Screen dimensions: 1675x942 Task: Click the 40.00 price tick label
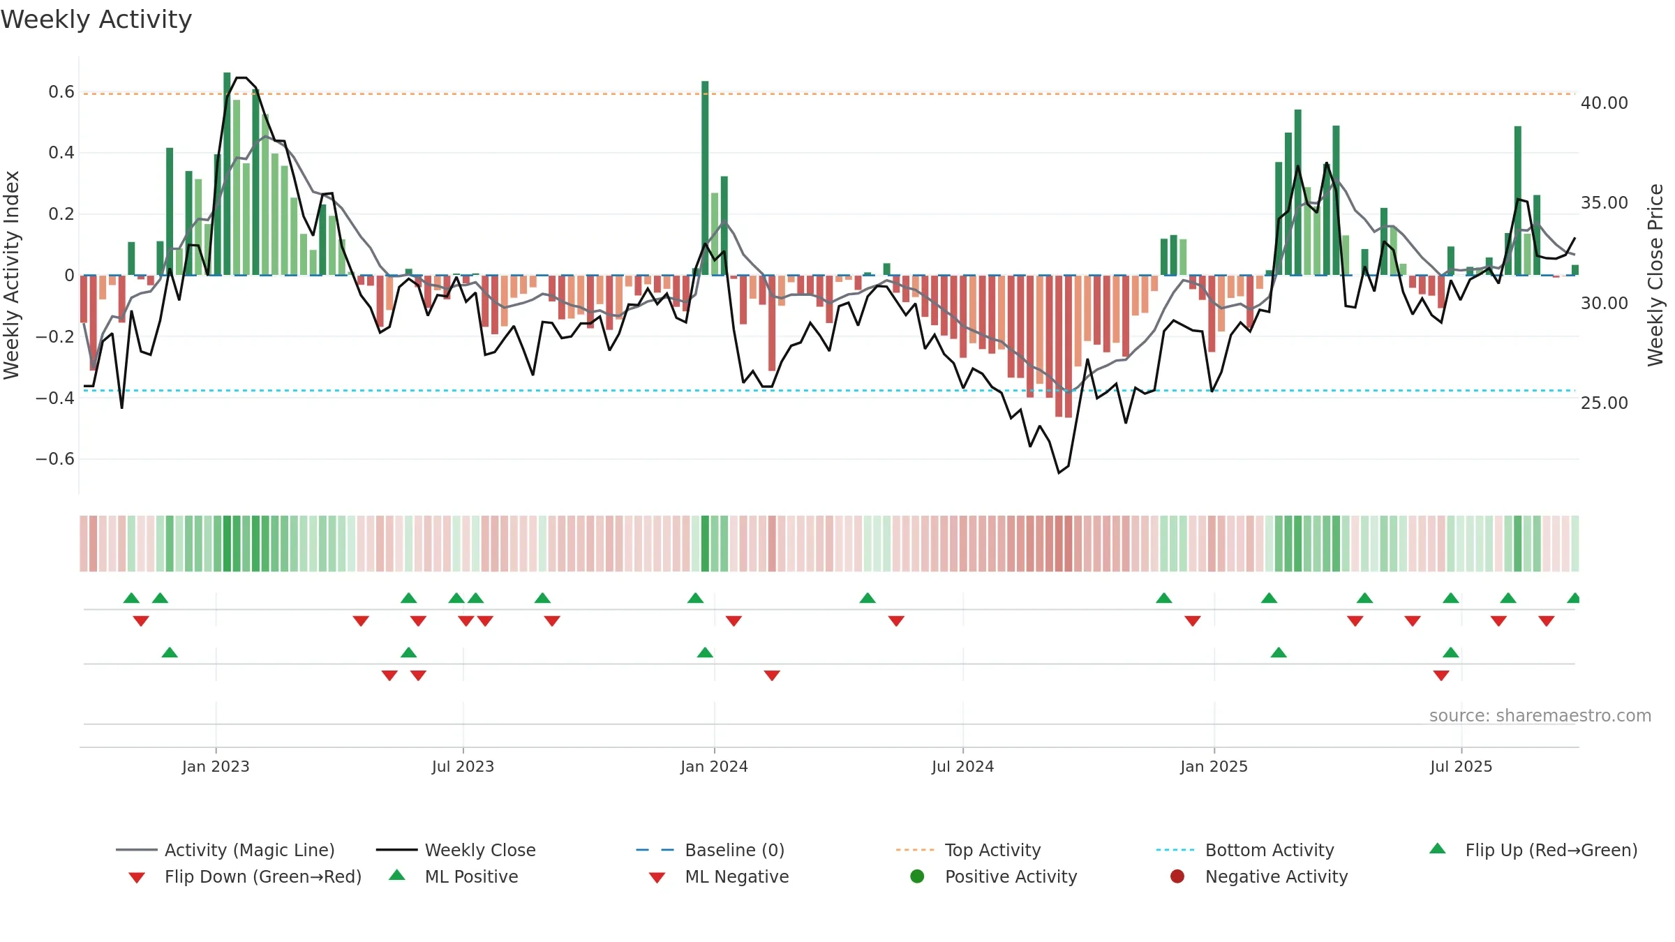(1605, 103)
